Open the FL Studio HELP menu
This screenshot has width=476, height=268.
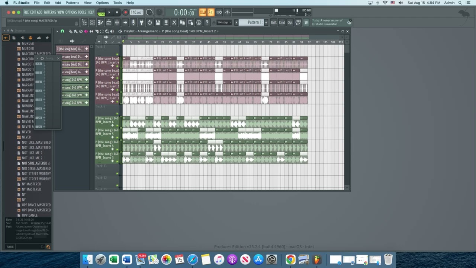coord(91,12)
